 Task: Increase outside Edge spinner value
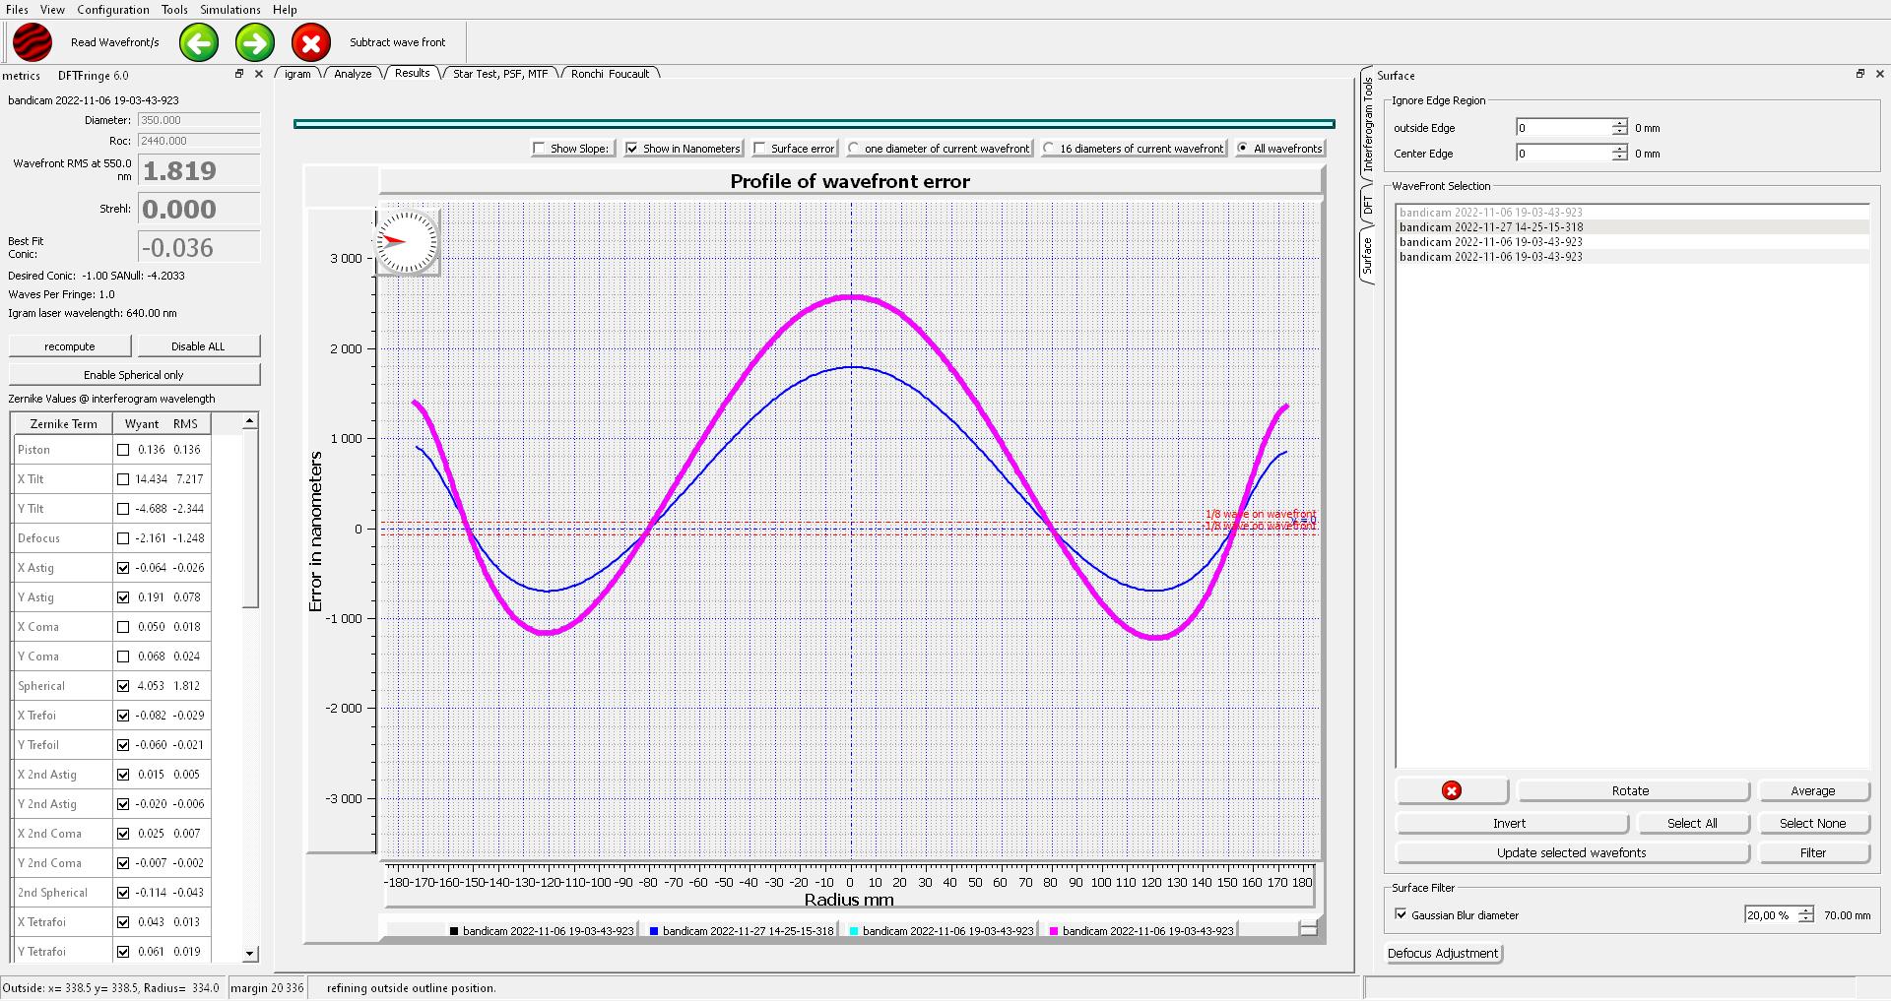(1619, 123)
